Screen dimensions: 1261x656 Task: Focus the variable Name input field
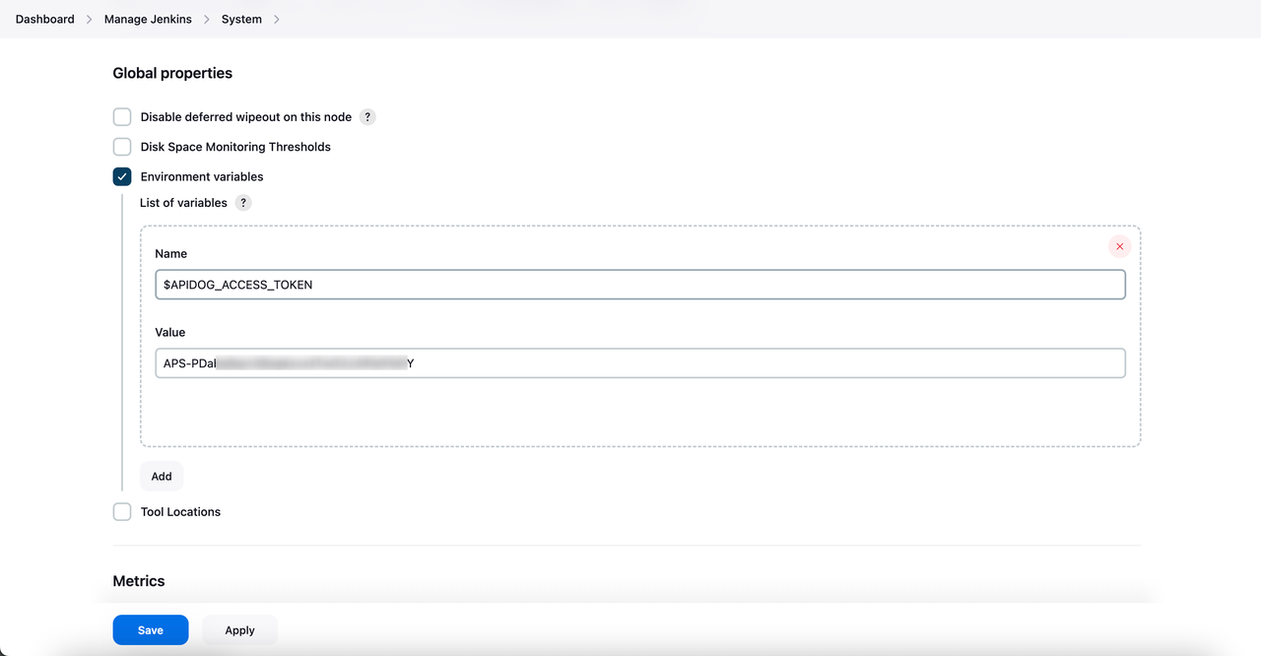[x=640, y=285]
